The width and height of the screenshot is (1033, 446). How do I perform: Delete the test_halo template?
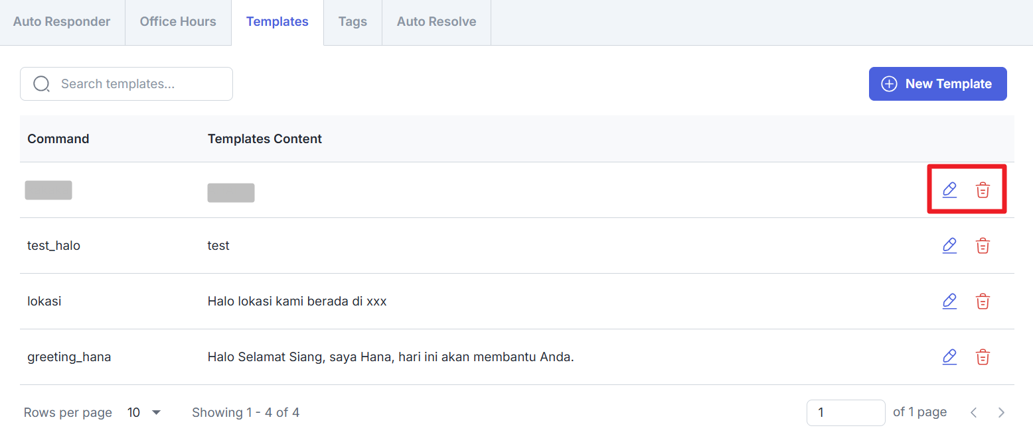pyautogui.click(x=983, y=246)
